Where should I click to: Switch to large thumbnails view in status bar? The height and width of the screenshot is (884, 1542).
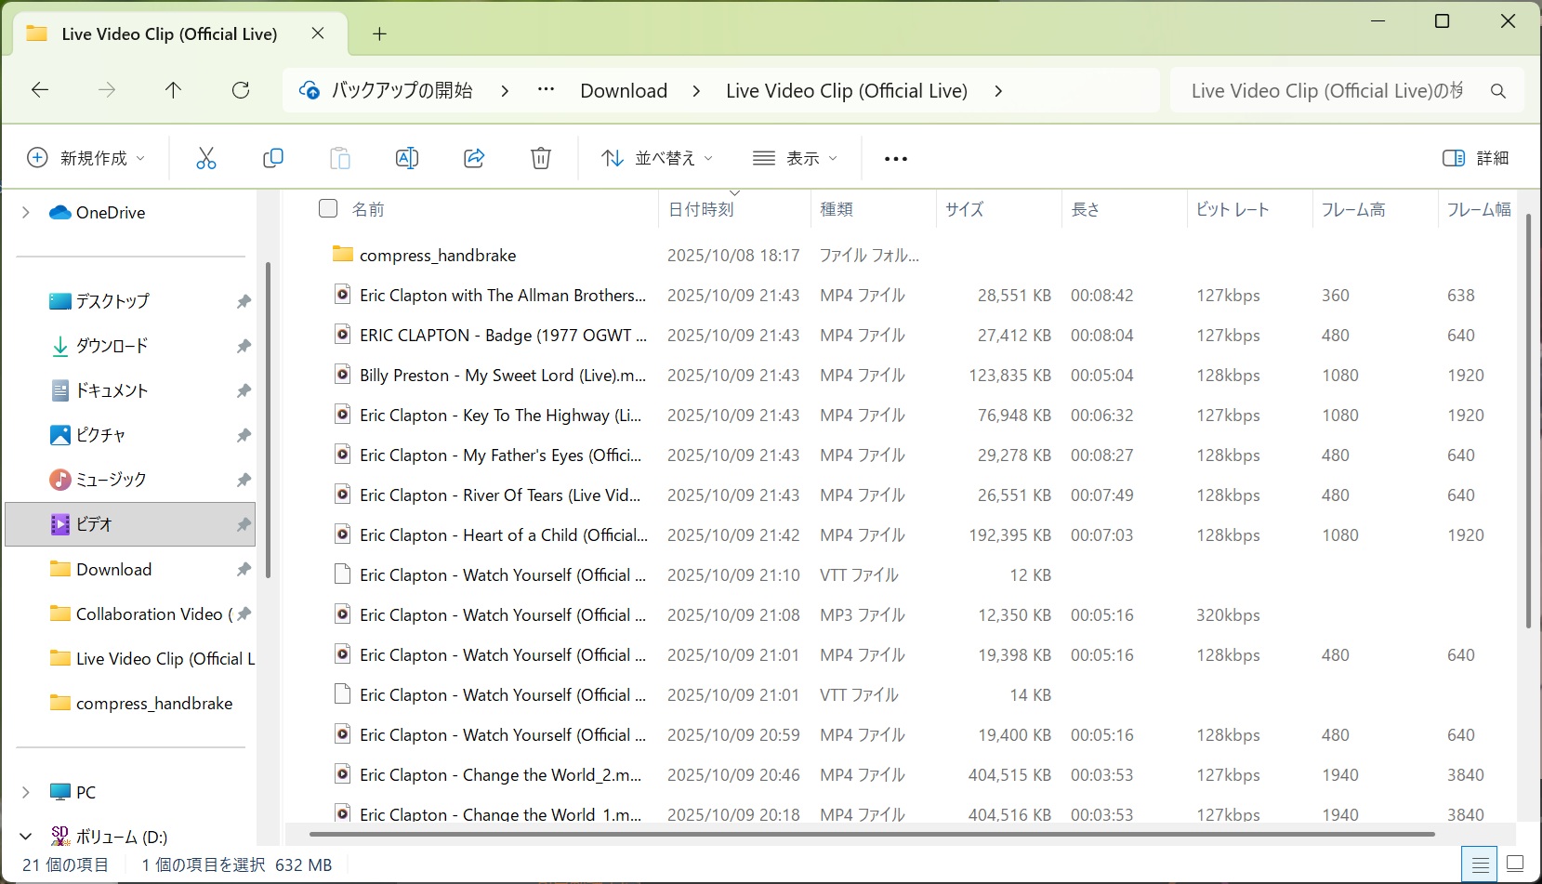tap(1515, 864)
